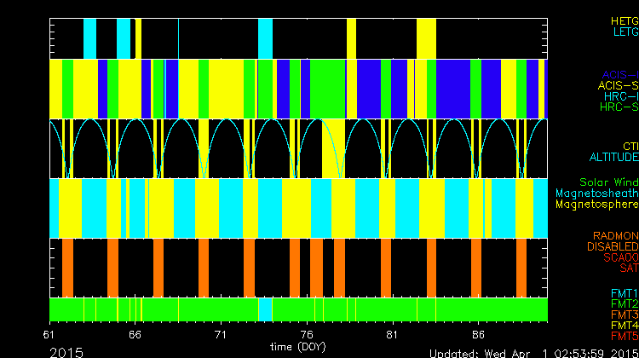Click the day 71 axis tick label
This screenshot has height=358, width=639.
click(222, 335)
